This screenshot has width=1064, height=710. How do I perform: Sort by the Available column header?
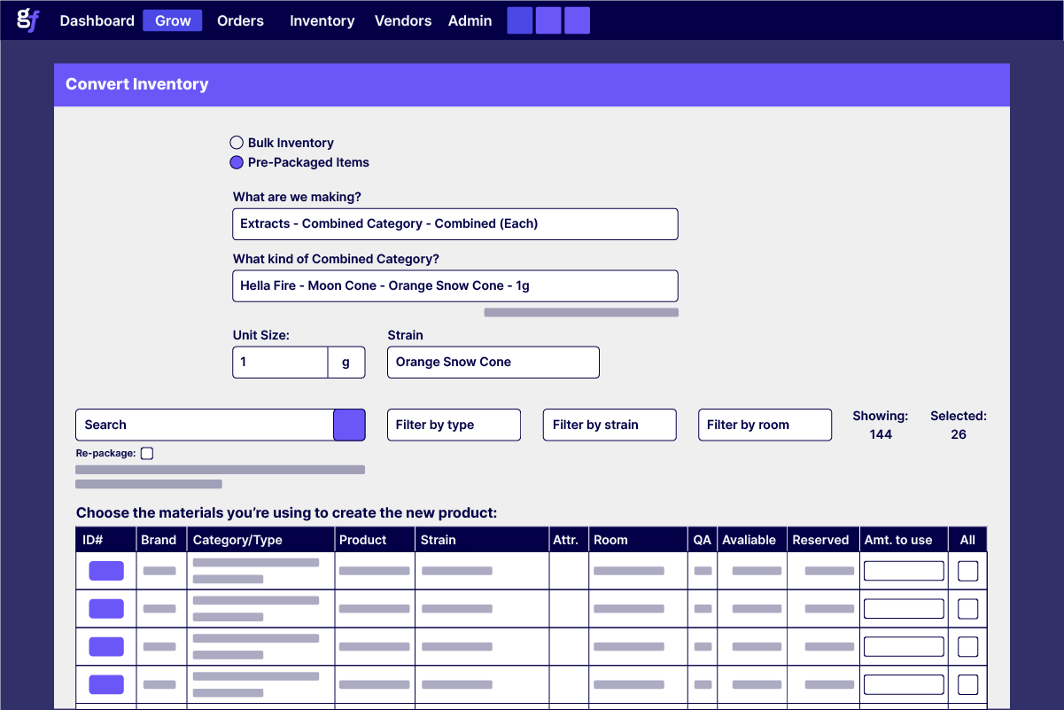pos(749,540)
